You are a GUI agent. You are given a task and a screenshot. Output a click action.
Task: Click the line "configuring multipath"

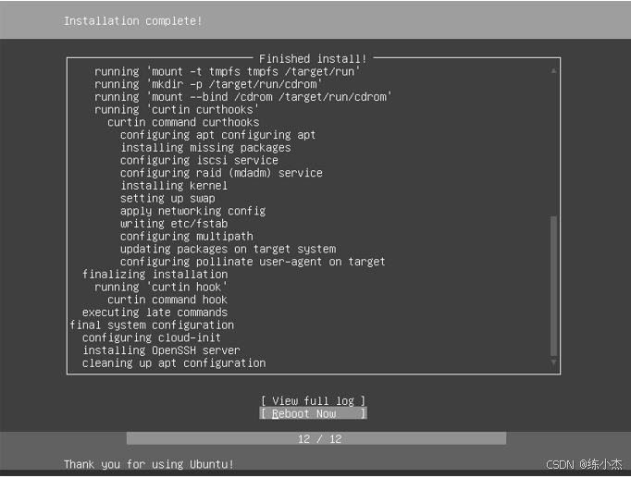pos(187,237)
